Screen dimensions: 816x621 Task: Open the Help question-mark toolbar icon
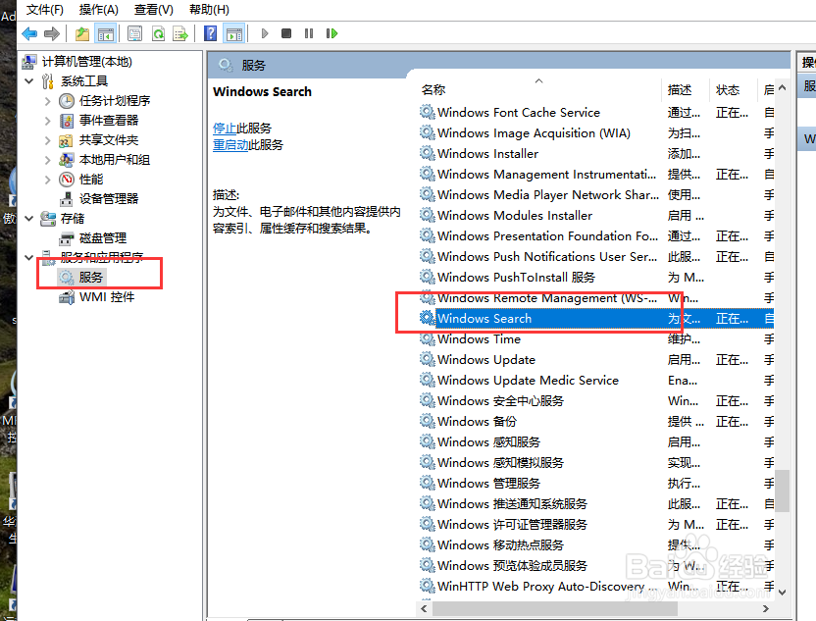click(x=210, y=33)
